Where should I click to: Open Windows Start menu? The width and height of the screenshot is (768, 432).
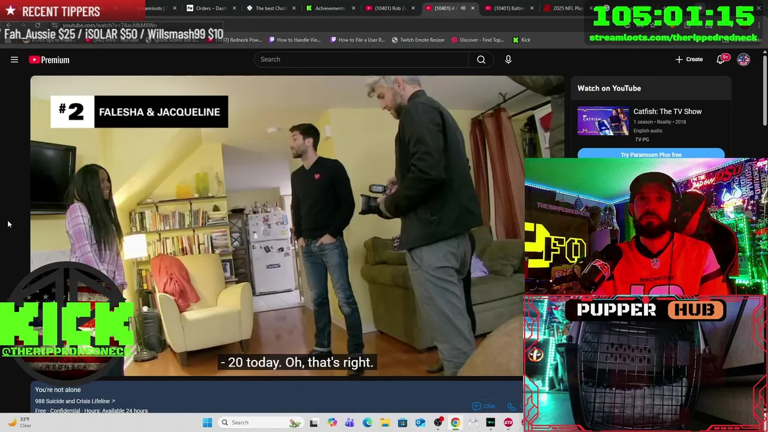207,422
